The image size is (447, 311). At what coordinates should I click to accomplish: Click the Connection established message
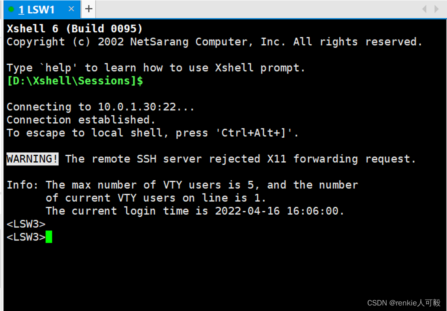click(x=81, y=120)
